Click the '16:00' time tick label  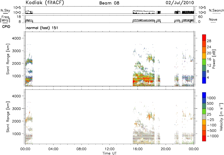click(137, 149)
